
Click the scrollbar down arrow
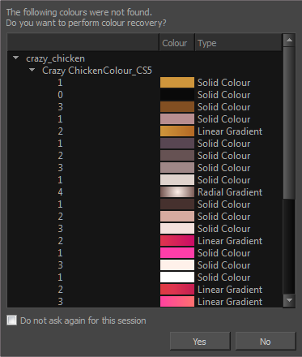pos(289,300)
